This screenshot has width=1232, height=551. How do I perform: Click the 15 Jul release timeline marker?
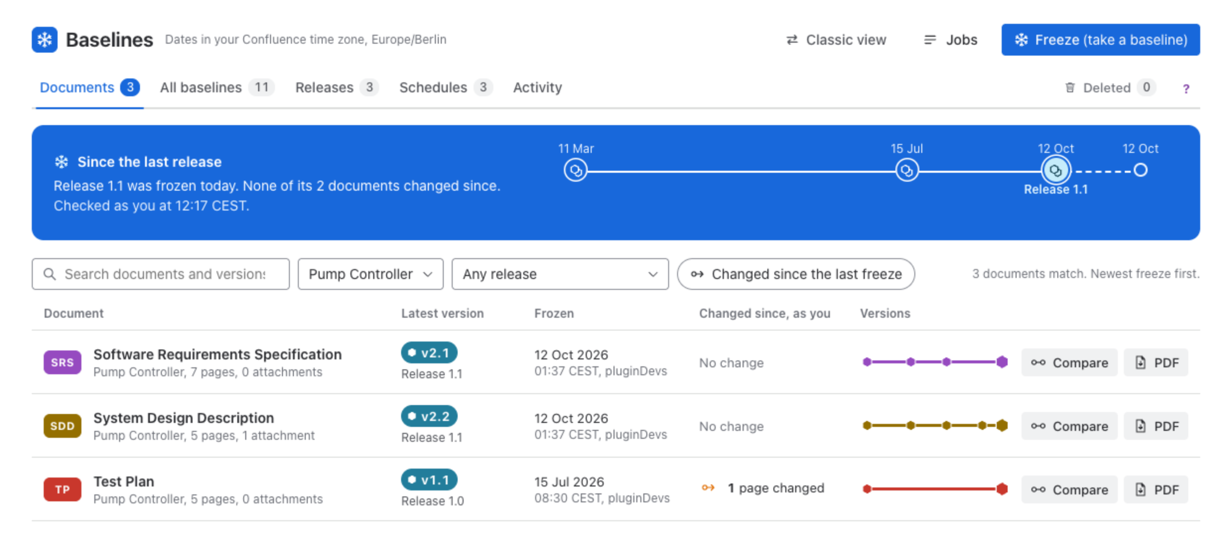coord(907,170)
